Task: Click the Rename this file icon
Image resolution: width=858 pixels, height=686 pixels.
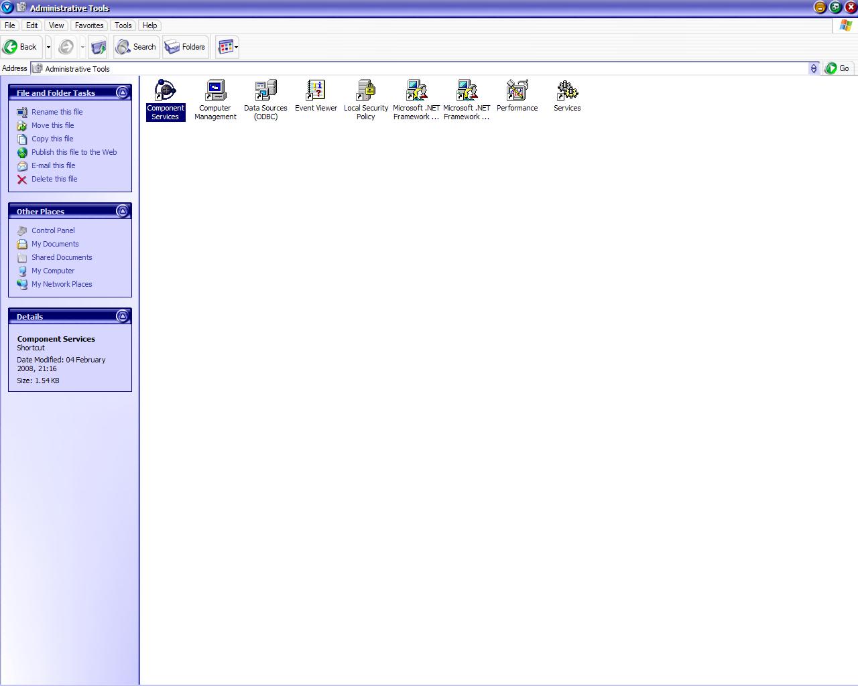Action: (22, 112)
